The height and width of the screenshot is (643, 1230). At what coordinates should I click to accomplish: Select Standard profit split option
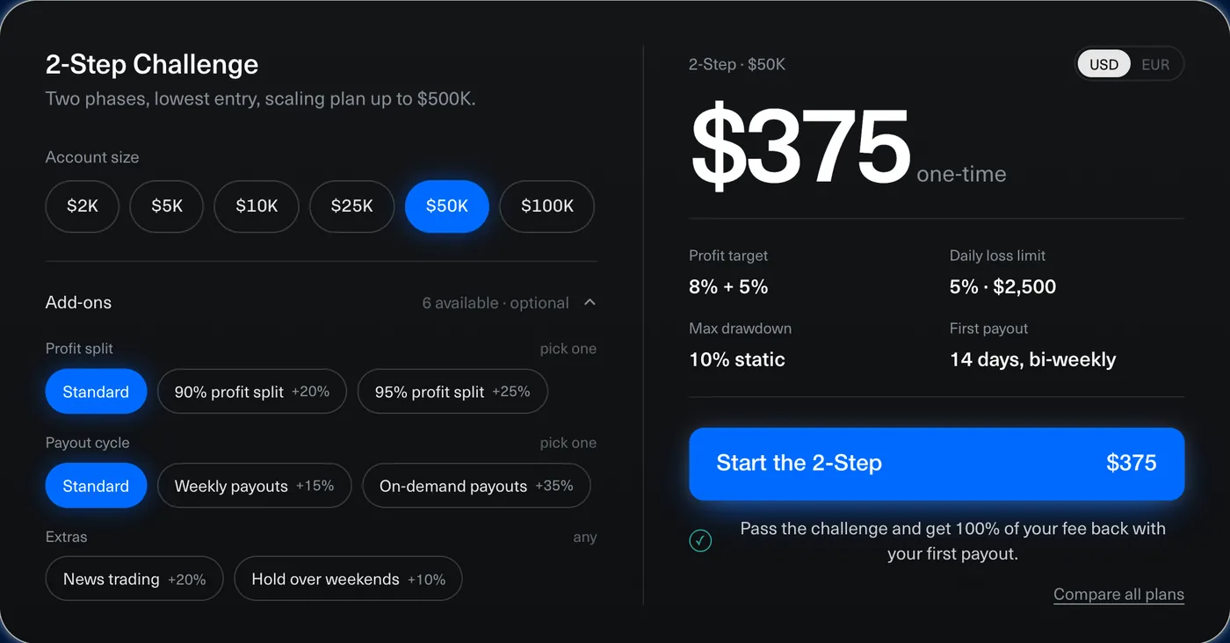click(96, 392)
